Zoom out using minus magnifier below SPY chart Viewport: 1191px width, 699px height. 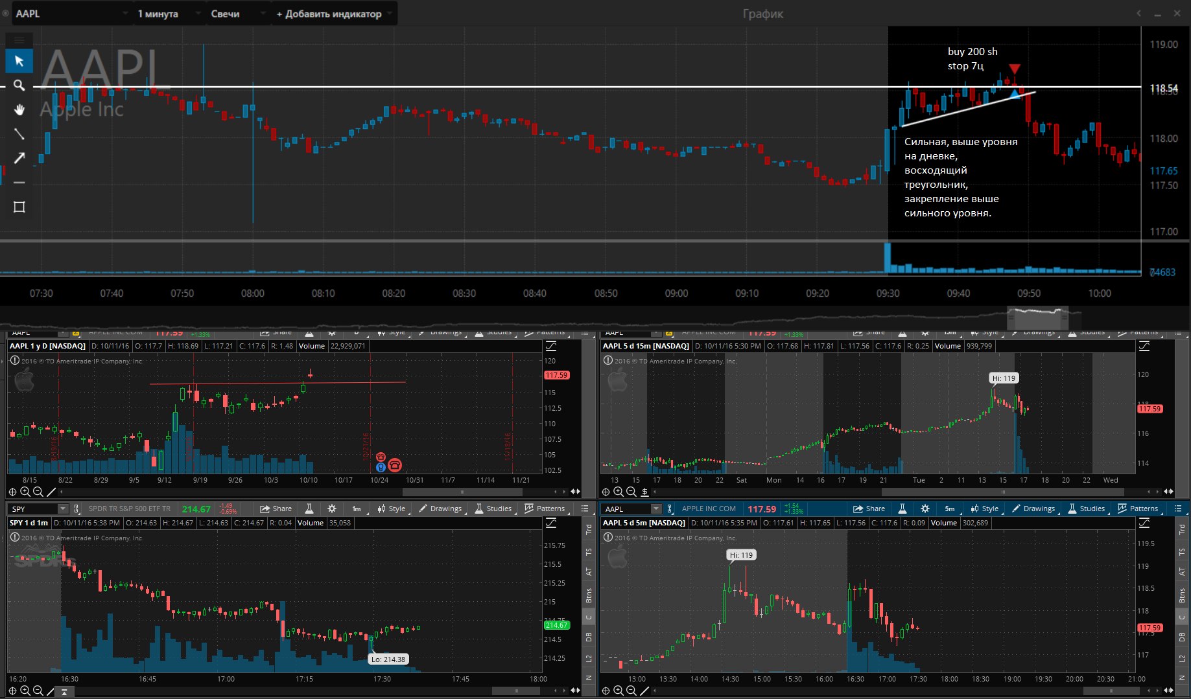(38, 691)
